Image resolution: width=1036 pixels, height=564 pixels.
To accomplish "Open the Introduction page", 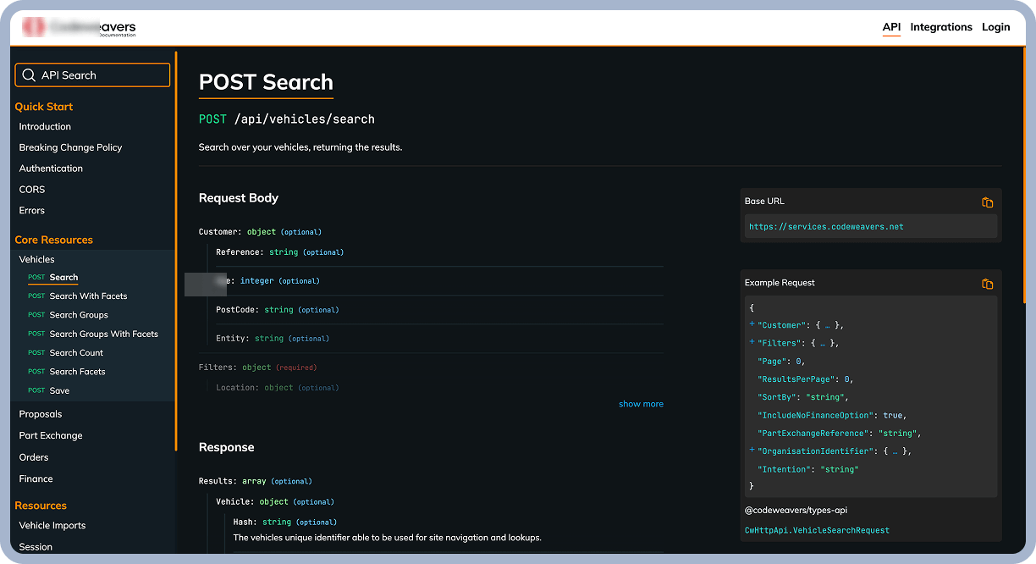I will (x=45, y=126).
